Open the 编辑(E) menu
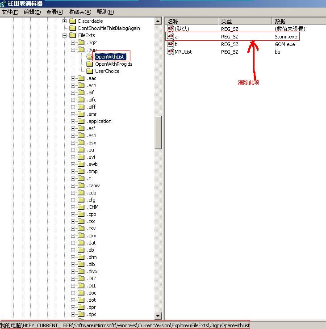 [x=32, y=12]
